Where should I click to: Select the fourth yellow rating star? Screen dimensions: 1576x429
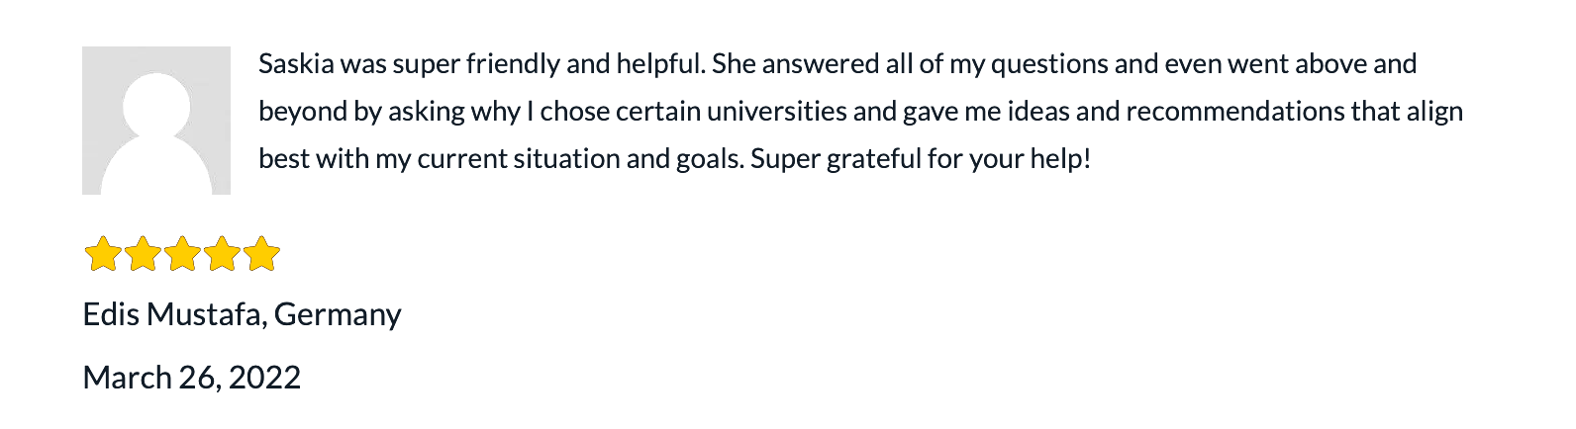tap(222, 254)
